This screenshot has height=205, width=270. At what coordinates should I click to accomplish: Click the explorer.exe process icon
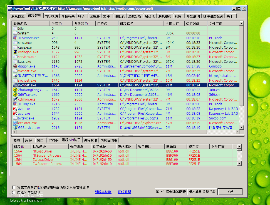tap(15, 123)
